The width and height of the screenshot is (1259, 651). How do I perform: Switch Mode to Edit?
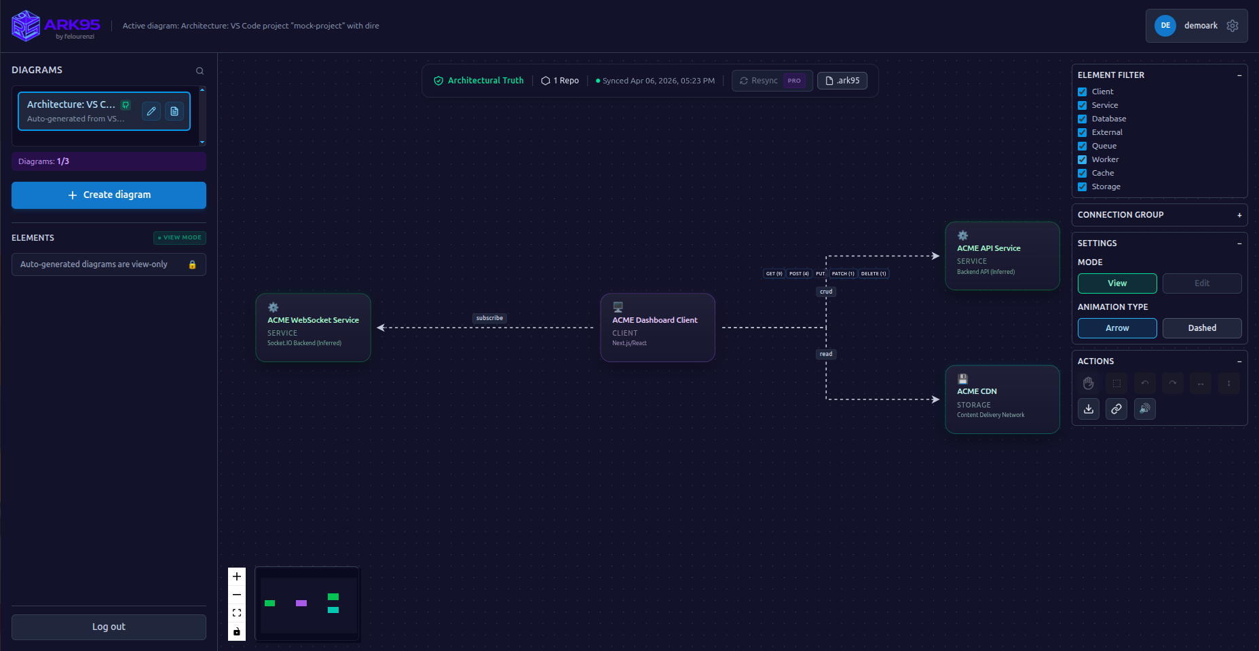click(1202, 283)
